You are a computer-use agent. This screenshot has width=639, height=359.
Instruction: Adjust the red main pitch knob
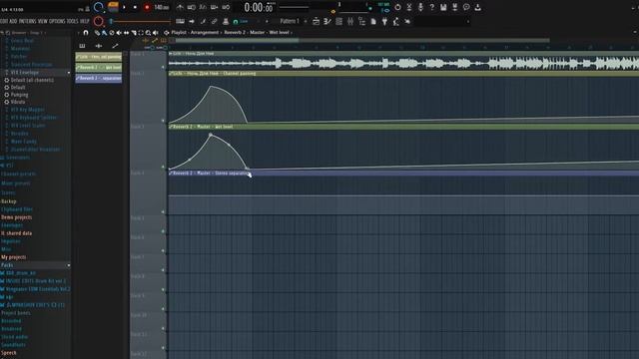(x=98, y=21)
